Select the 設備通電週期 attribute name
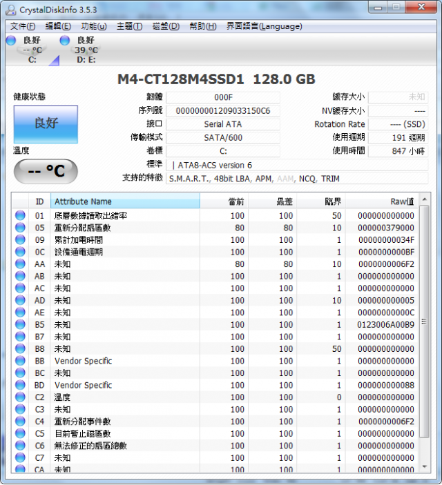Image resolution: width=442 pixels, height=485 pixels. tap(79, 252)
